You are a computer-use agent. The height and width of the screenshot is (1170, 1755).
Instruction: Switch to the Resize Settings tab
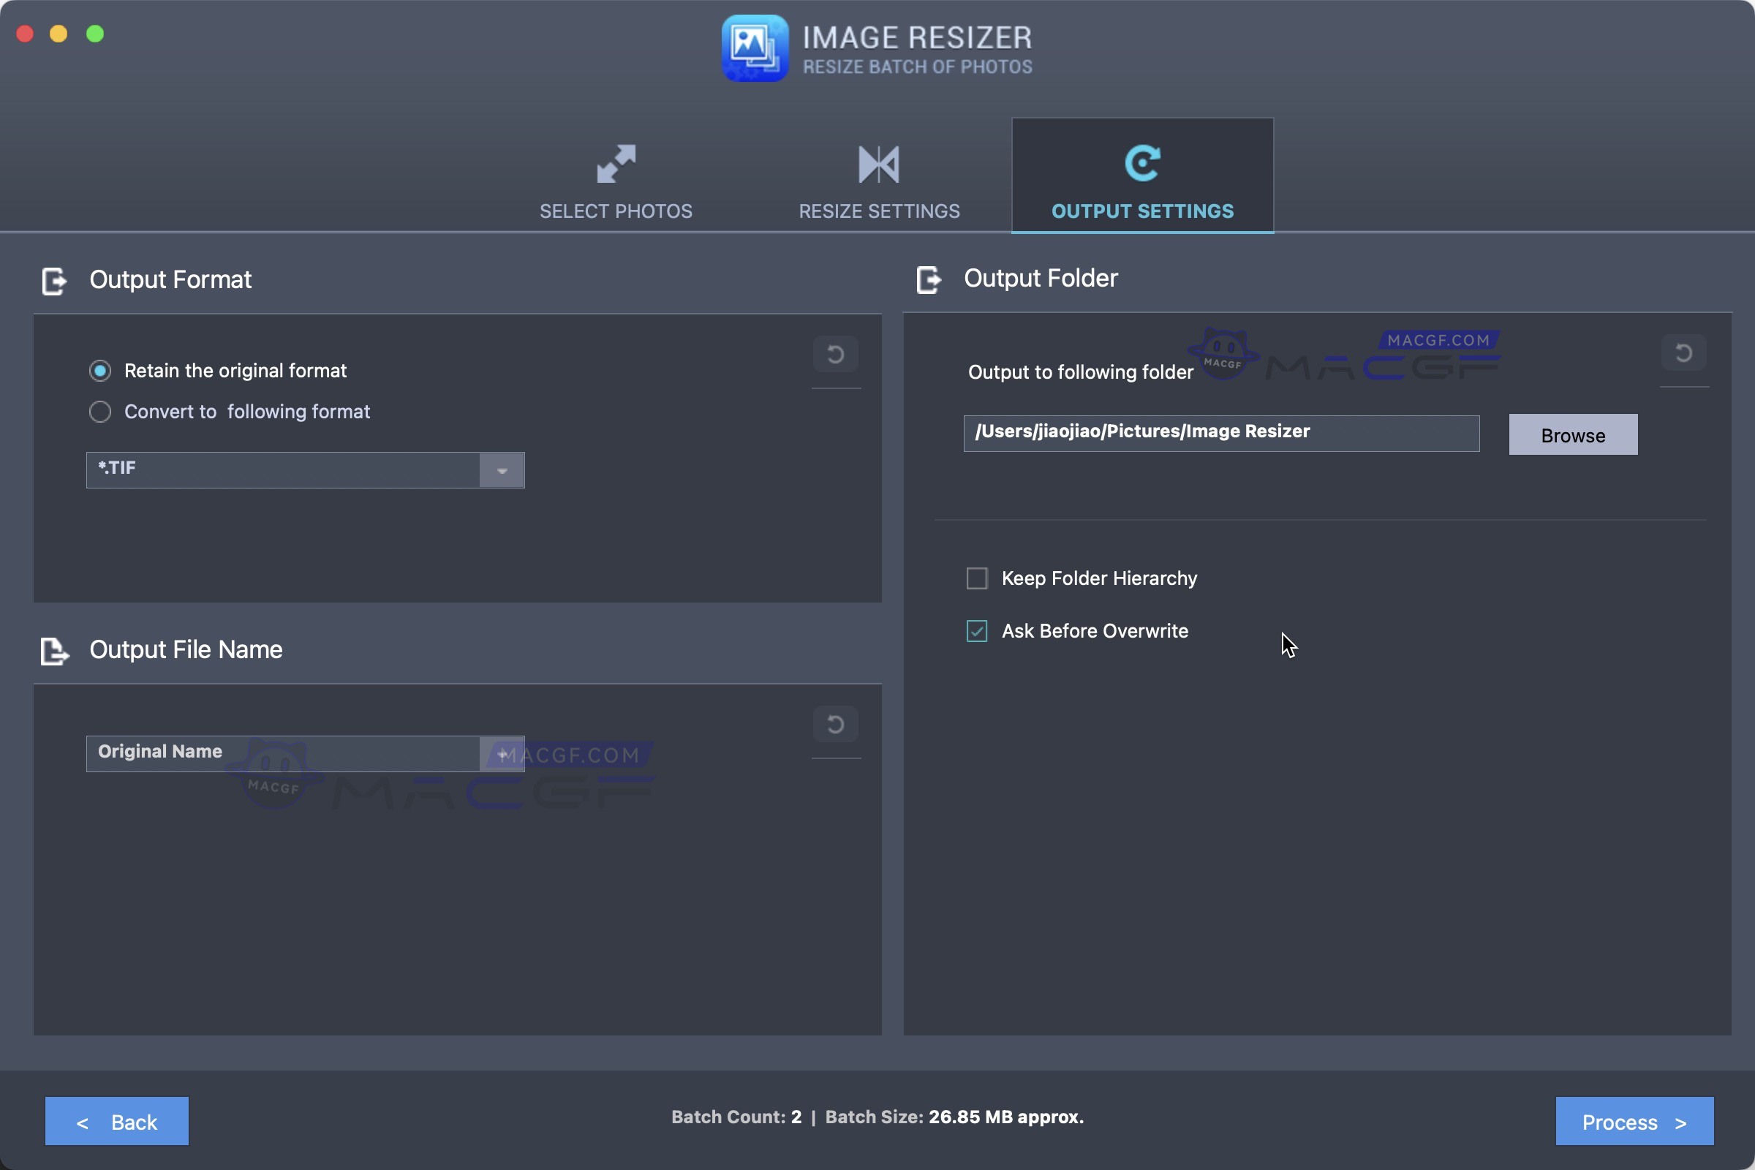878,211
